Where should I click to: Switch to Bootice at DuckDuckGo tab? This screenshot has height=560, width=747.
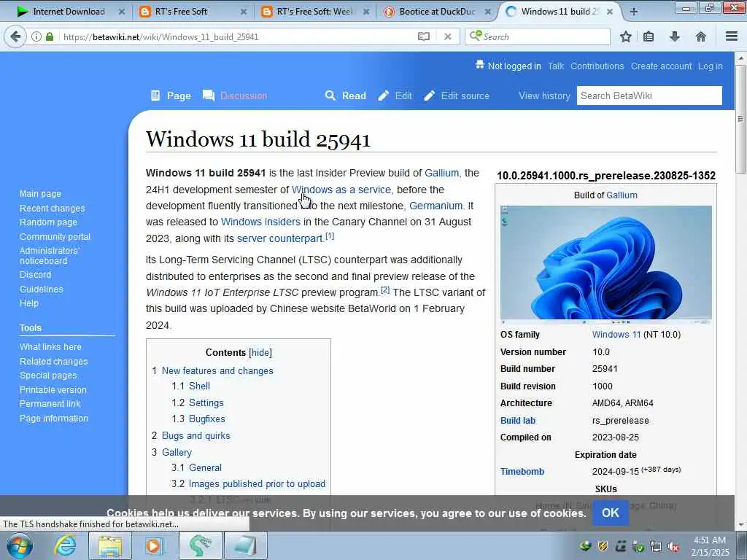[x=436, y=12]
